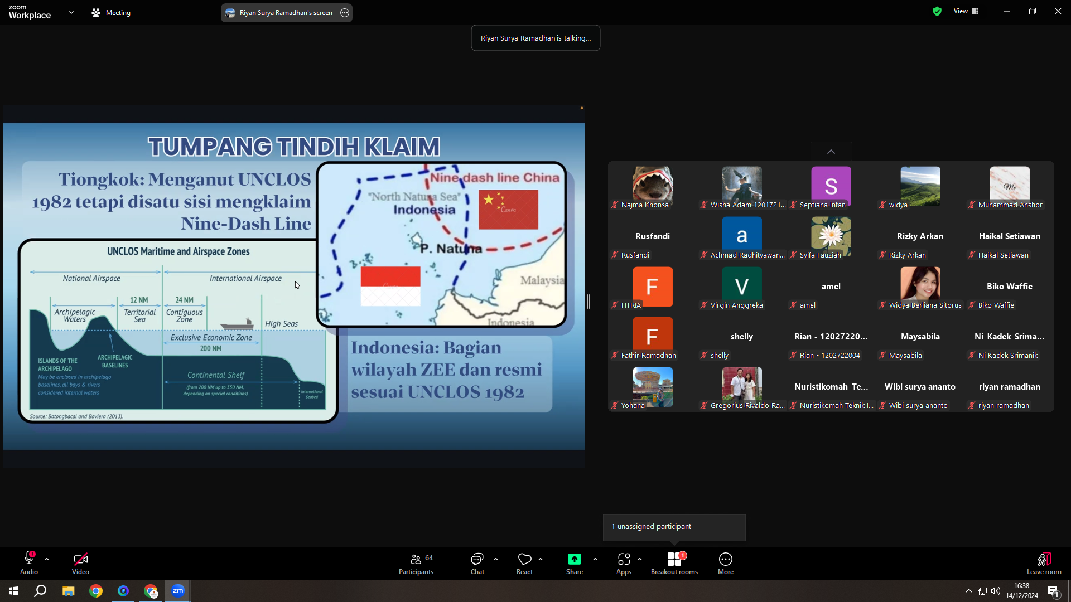
Task: Open the View layout menu
Action: pos(966,11)
